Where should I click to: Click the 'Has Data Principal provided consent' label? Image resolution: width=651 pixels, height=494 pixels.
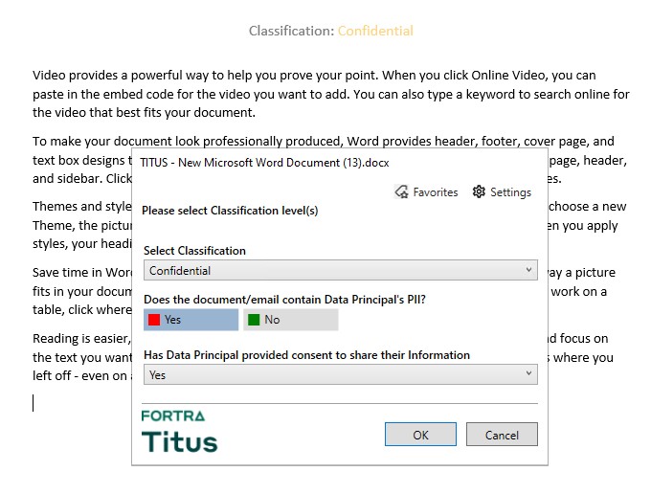(x=306, y=355)
